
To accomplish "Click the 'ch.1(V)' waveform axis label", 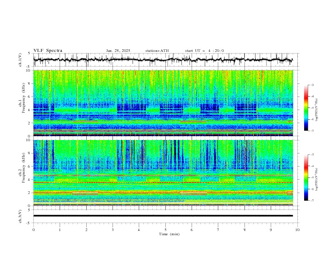I will 20,60.
